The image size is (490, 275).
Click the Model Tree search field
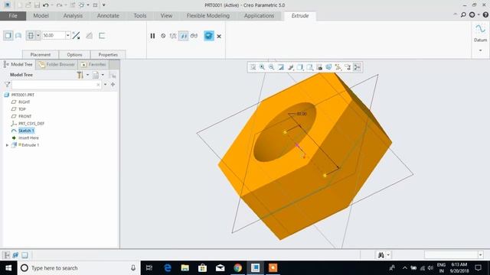click(x=56, y=85)
